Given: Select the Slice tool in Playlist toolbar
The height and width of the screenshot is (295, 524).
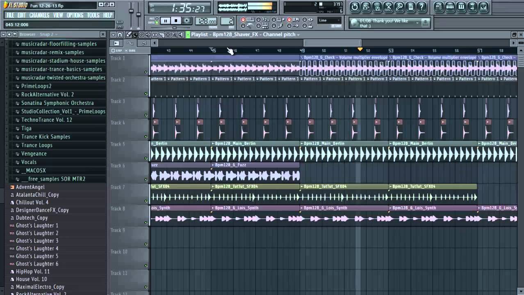Looking at the screenshot, I should pyautogui.click(x=161, y=34).
